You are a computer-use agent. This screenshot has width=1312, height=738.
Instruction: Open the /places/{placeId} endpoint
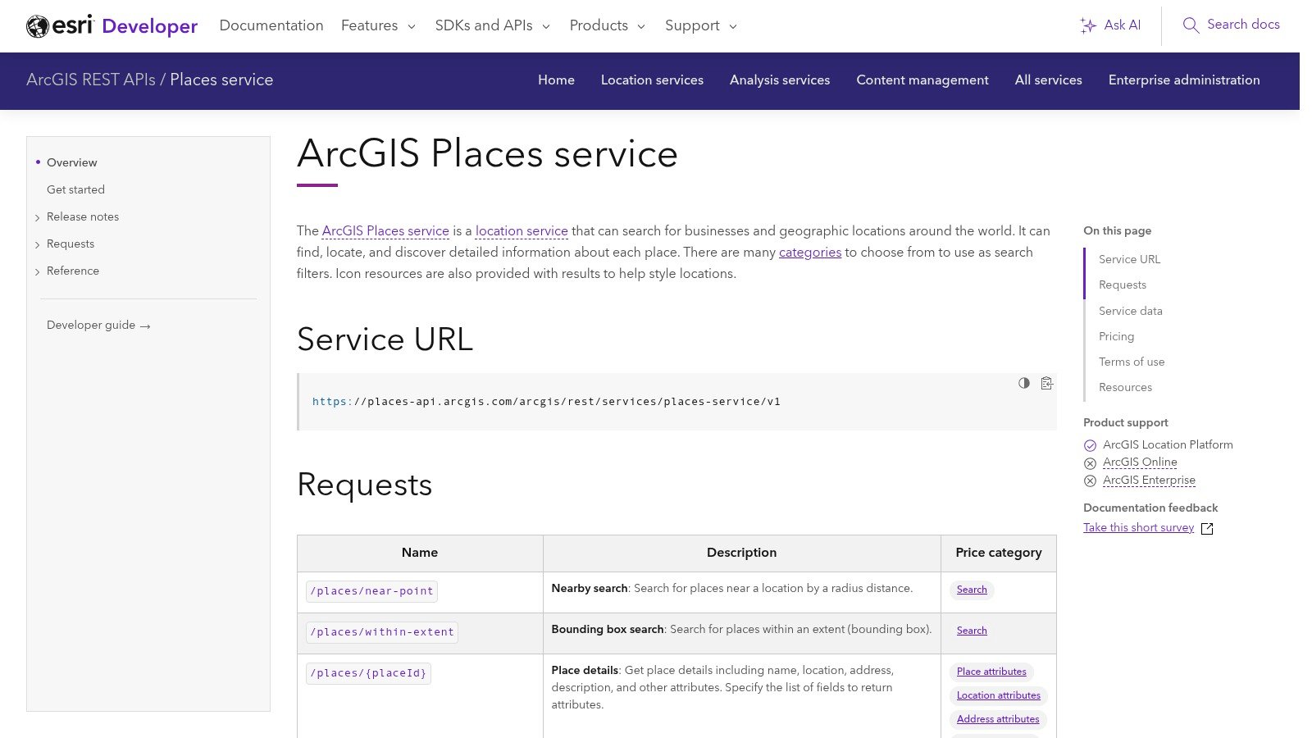click(368, 673)
